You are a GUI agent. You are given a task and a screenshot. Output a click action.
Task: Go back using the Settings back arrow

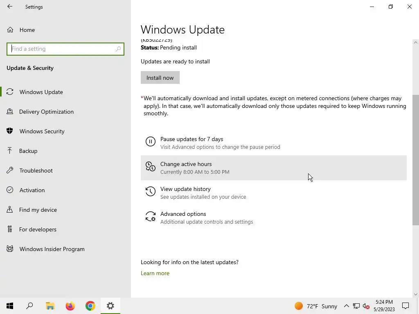point(10,7)
